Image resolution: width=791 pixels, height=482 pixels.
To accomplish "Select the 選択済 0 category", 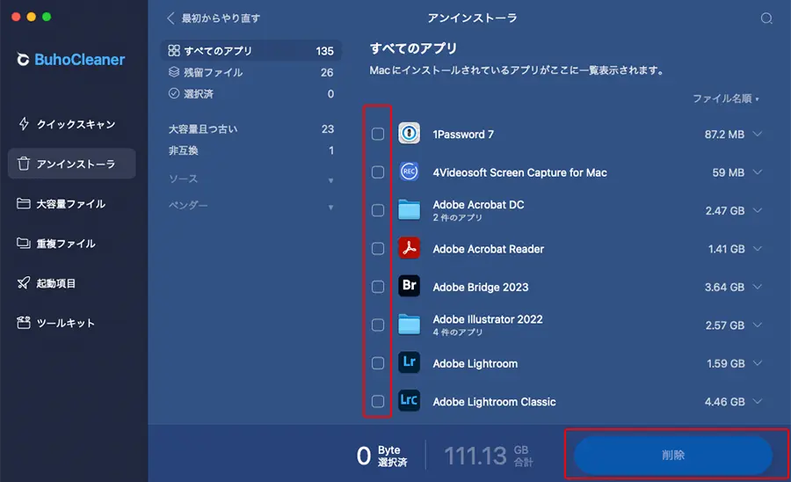I will [x=250, y=93].
